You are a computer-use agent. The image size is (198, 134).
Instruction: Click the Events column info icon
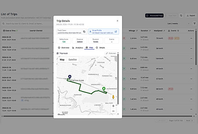coord(178,31)
